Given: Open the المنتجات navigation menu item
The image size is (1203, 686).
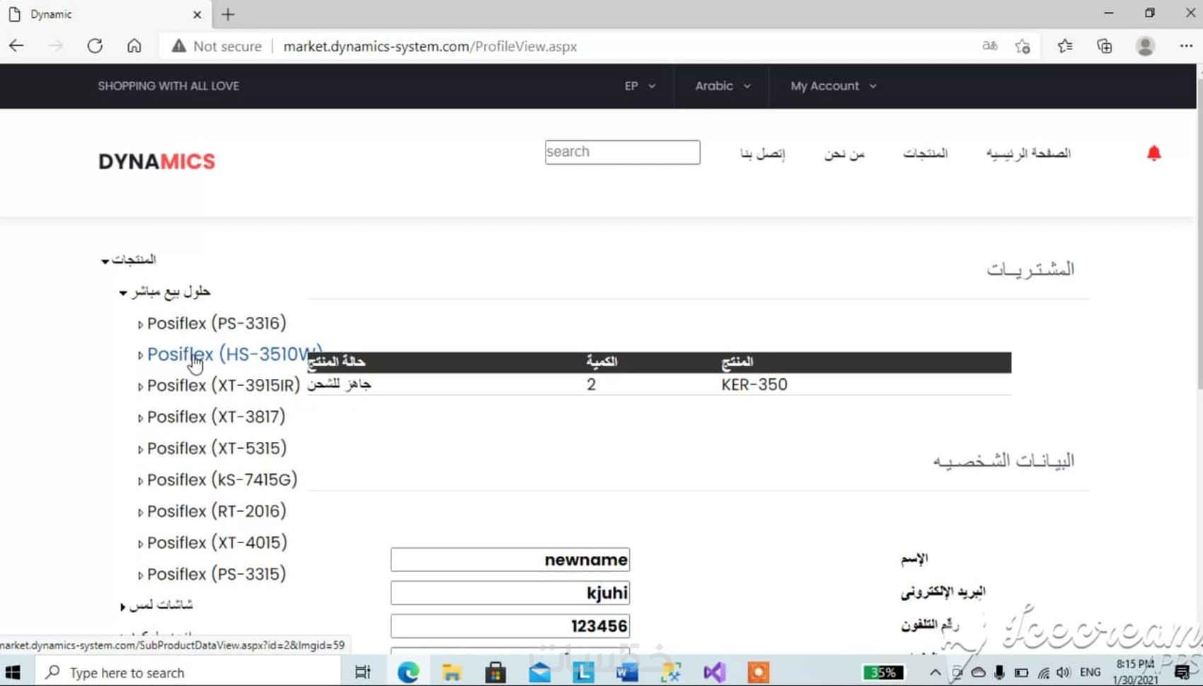Looking at the screenshot, I should pos(925,153).
